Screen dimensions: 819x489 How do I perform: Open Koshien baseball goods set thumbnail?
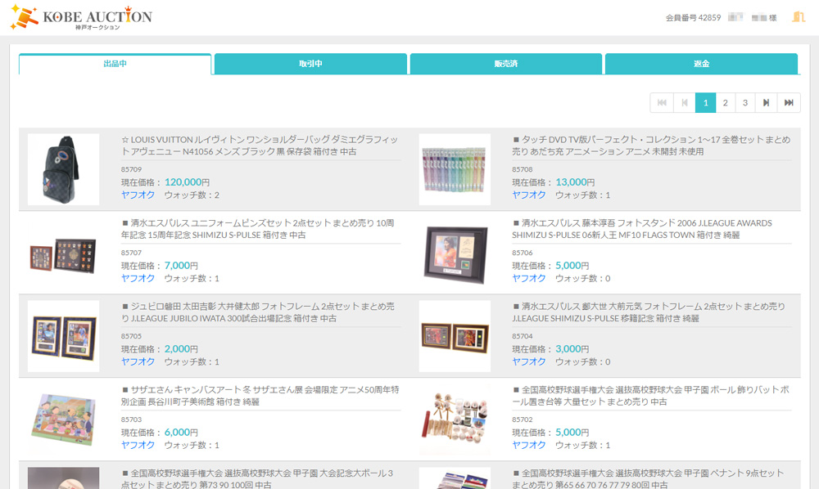(x=455, y=419)
